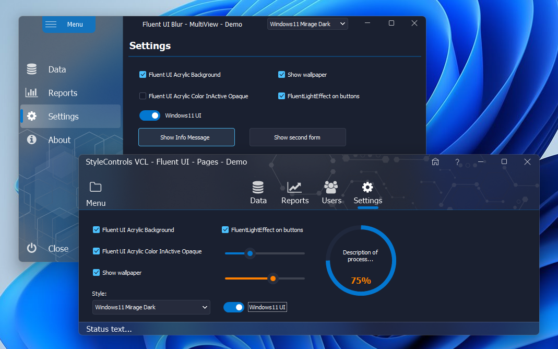Screen dimensions: 558x349
Task: Click the Menu label in Pages window
Action: coord(96,203)
